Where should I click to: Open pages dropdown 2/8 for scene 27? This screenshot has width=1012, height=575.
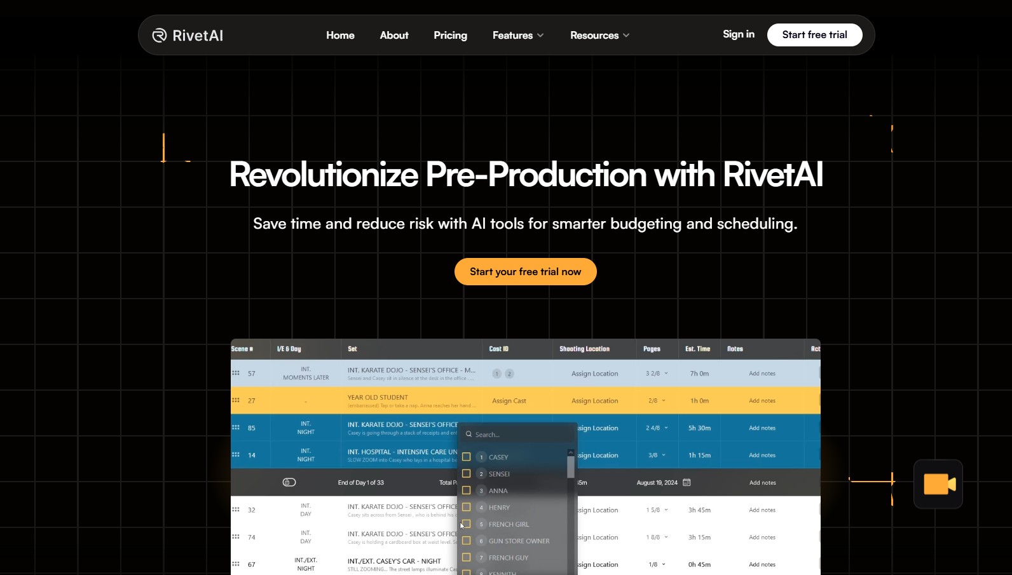tap(657, 401)
